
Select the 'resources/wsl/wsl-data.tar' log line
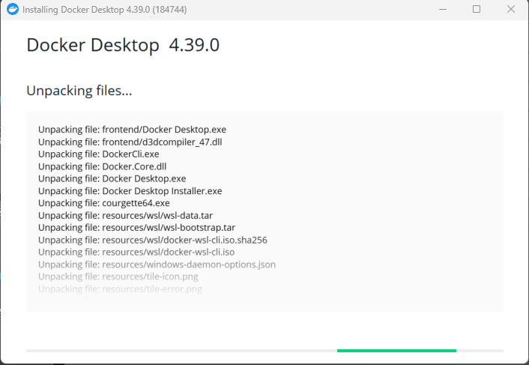coord(125,216)
